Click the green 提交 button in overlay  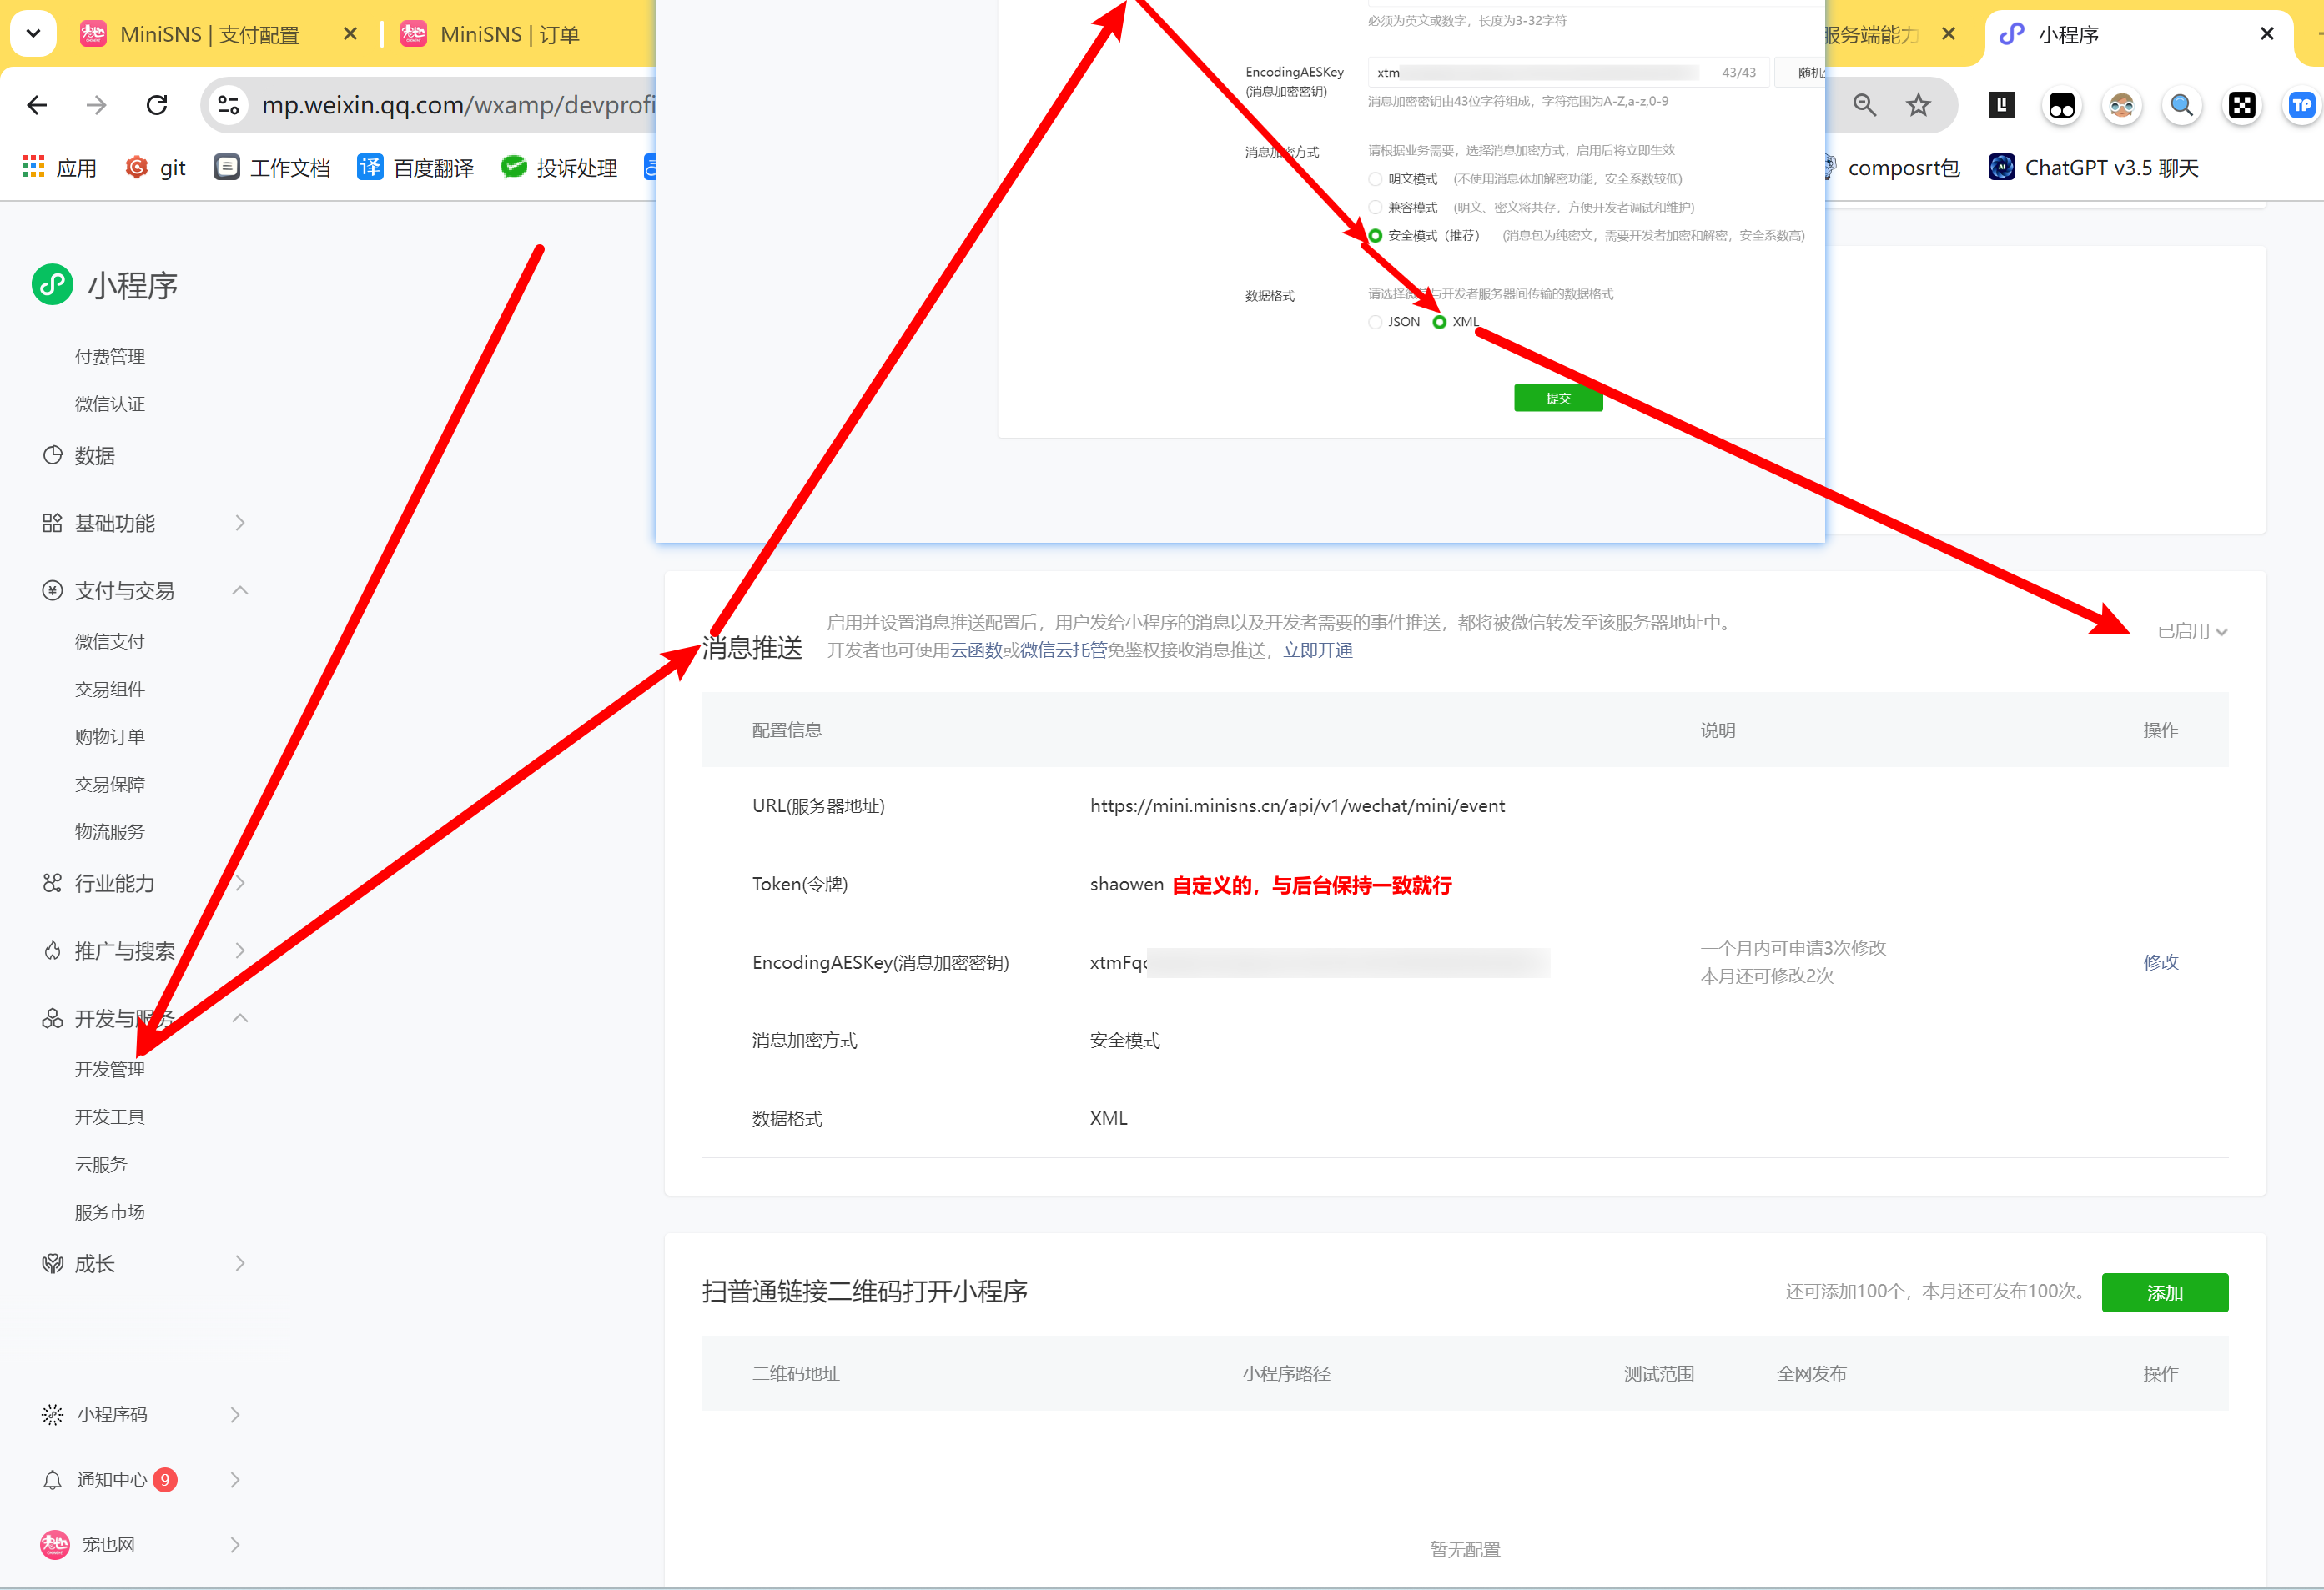click(1558, 398)
